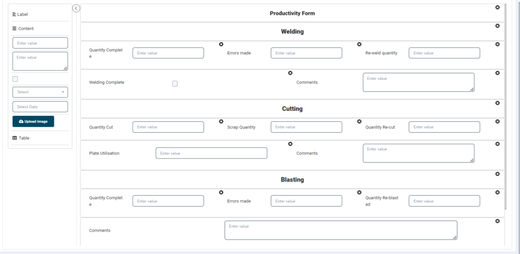Remove the Productivity Form title row
Viewport: 520px width, 254px height.
coord(498,7)
